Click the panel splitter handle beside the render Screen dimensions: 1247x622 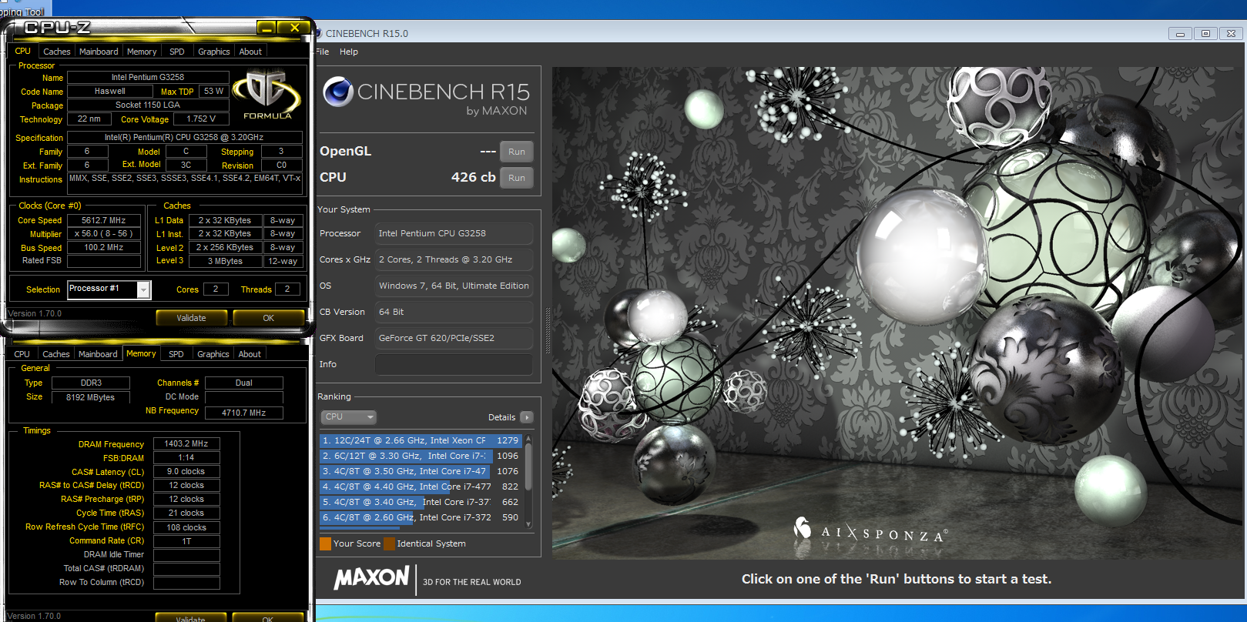(x=548, y=331)
